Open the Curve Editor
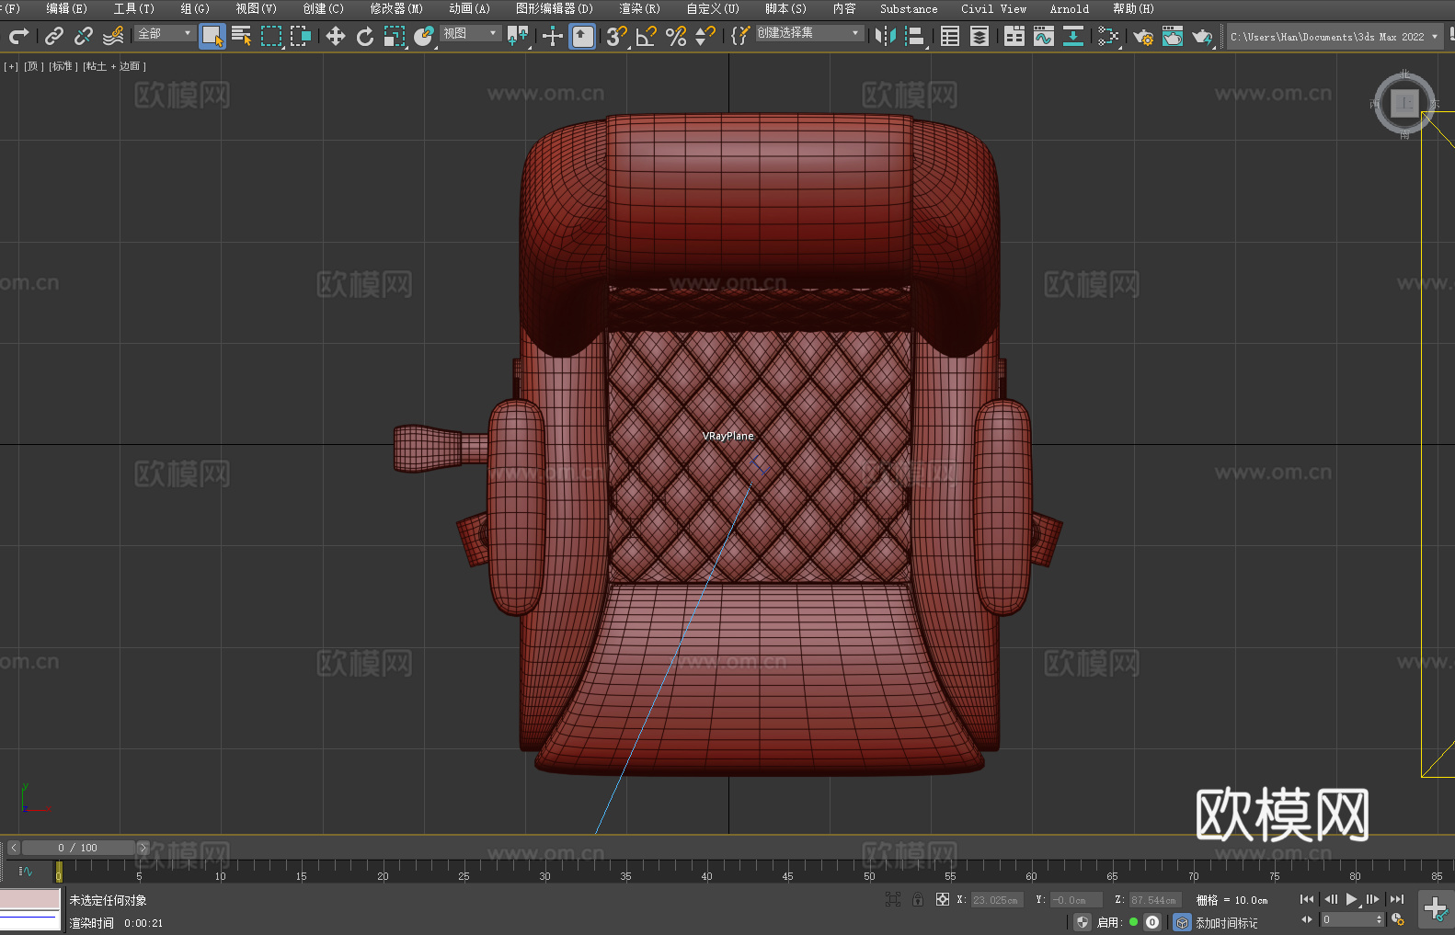 (1044, 36)
